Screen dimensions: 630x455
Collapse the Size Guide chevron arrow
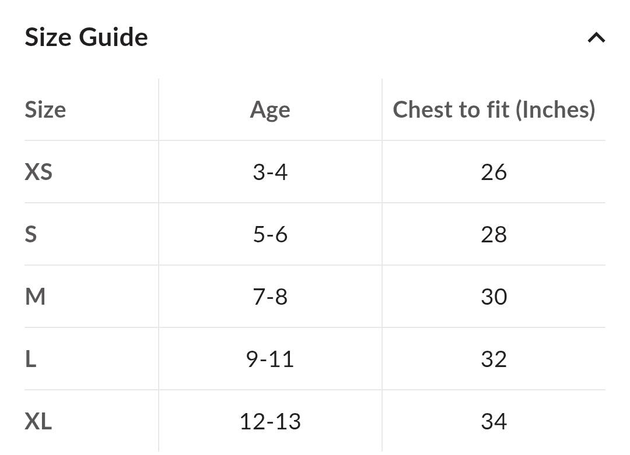click(x=596, y=38)
